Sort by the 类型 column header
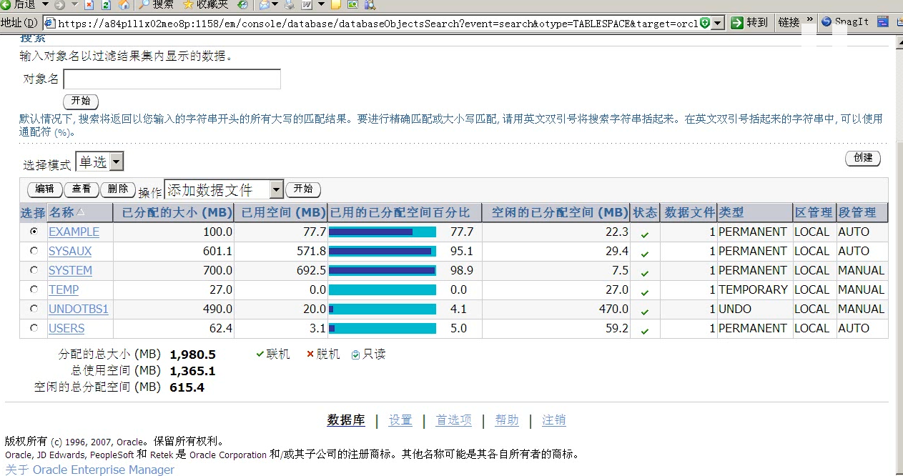Viewport: 903px width, 476px height. (731, 212)
